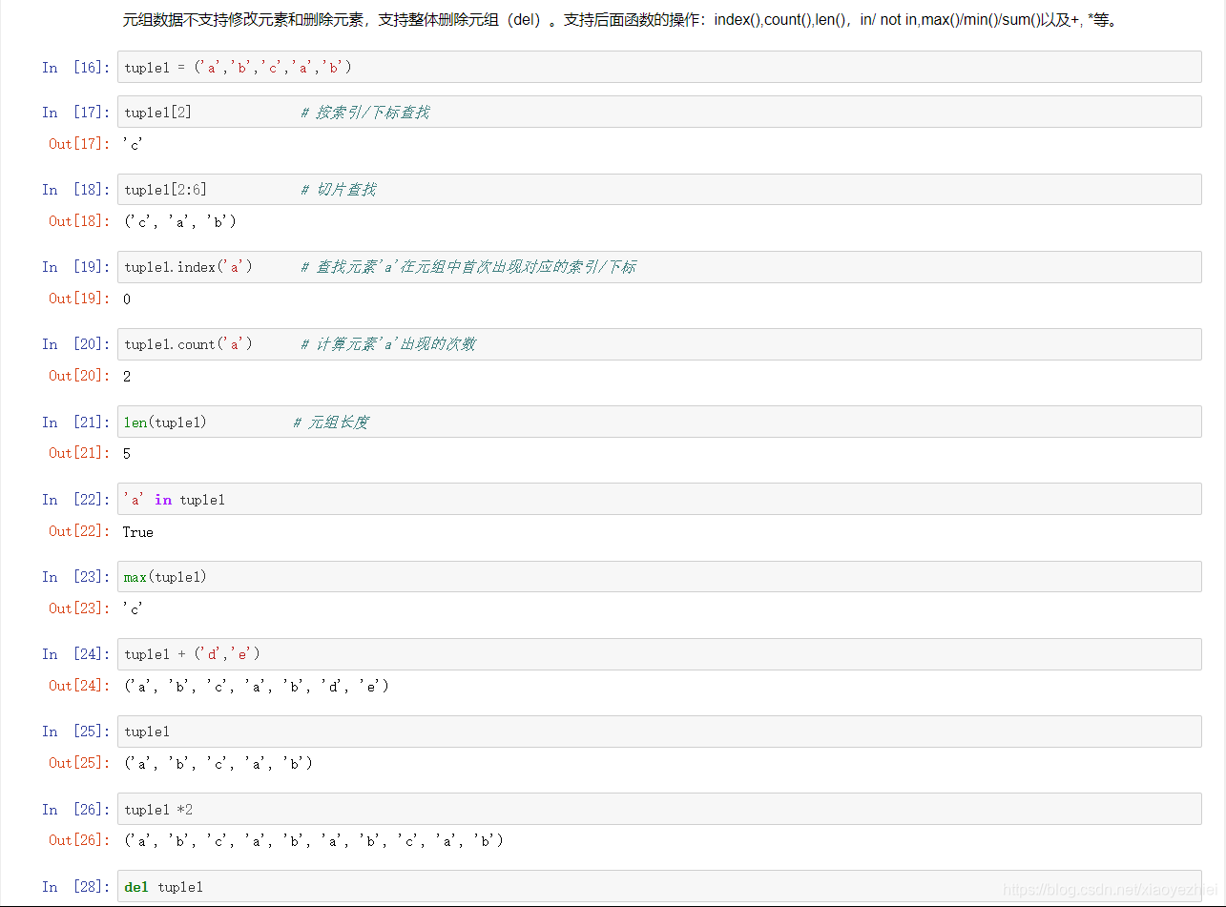Image resolution: width=1226 pixels, height=907 pixels.
Task: Click the comment '# 计算元素'a'出现的次数'
Action: (388, 344)
